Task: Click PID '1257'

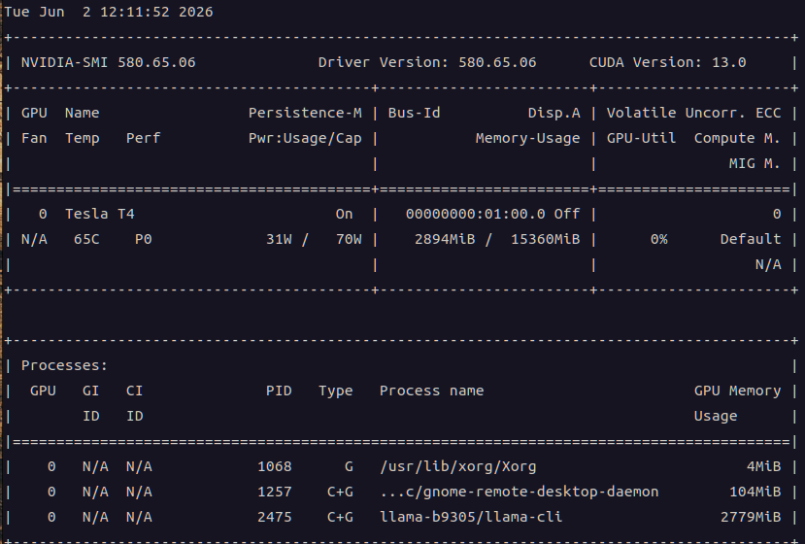Action: (275, 493)
